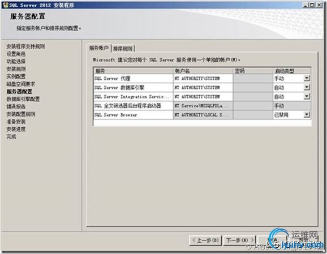
Task: Select 安装配置规则 in the step list
Action: tap(20, 114)
